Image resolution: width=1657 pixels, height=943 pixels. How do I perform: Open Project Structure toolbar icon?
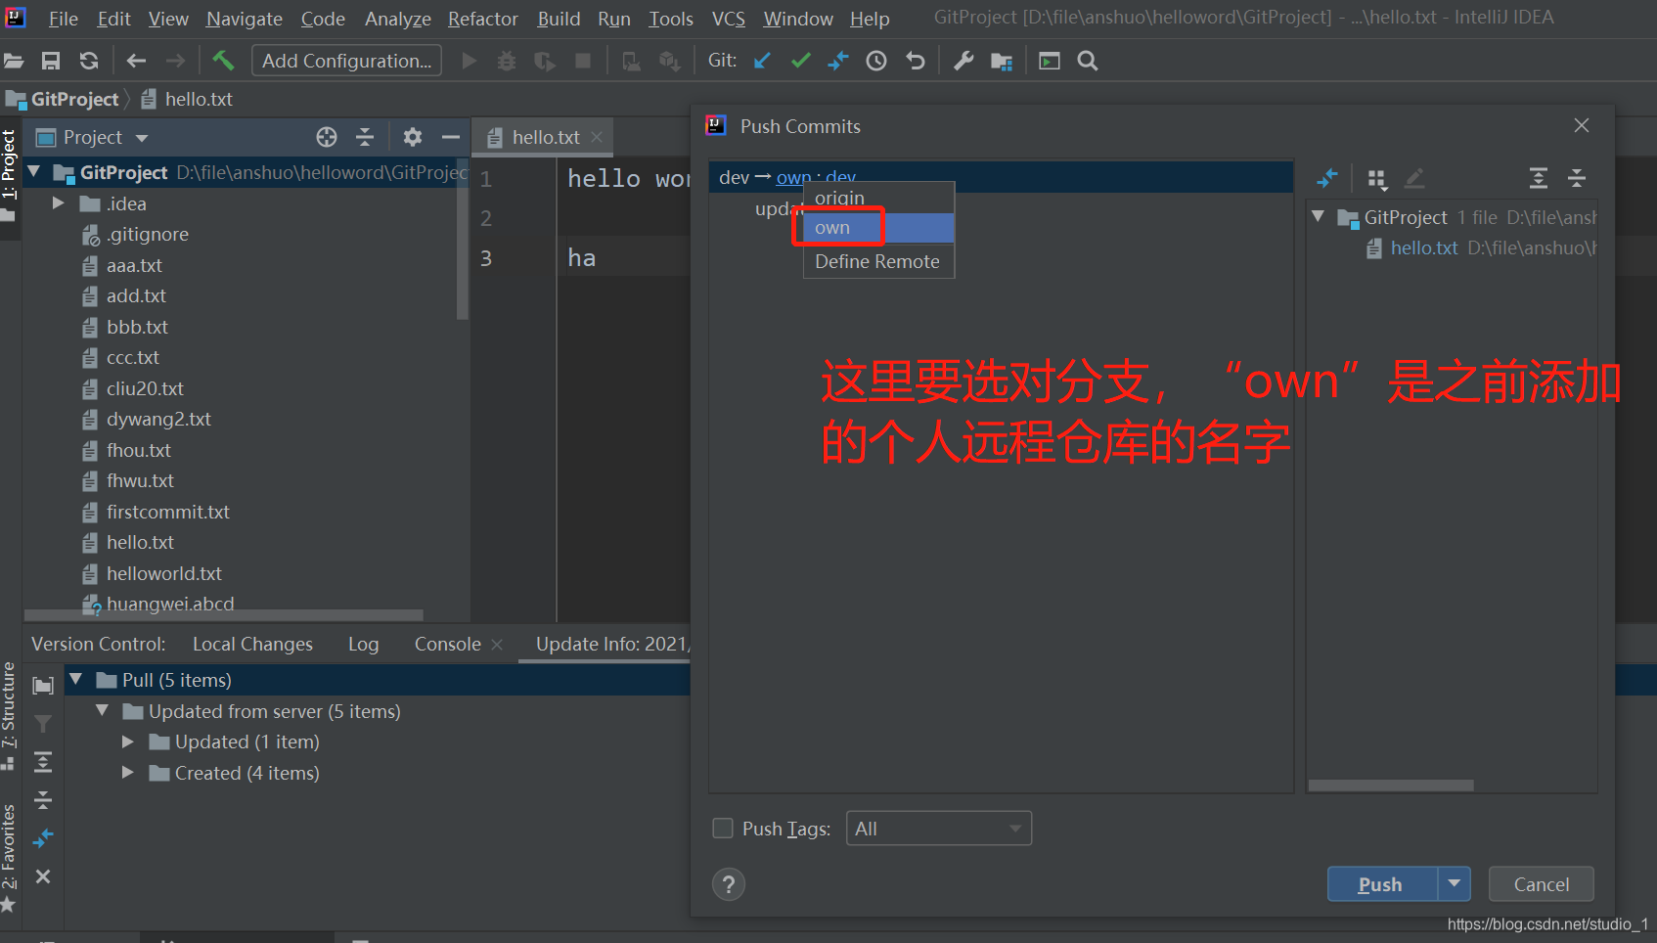coord(1002,61)
